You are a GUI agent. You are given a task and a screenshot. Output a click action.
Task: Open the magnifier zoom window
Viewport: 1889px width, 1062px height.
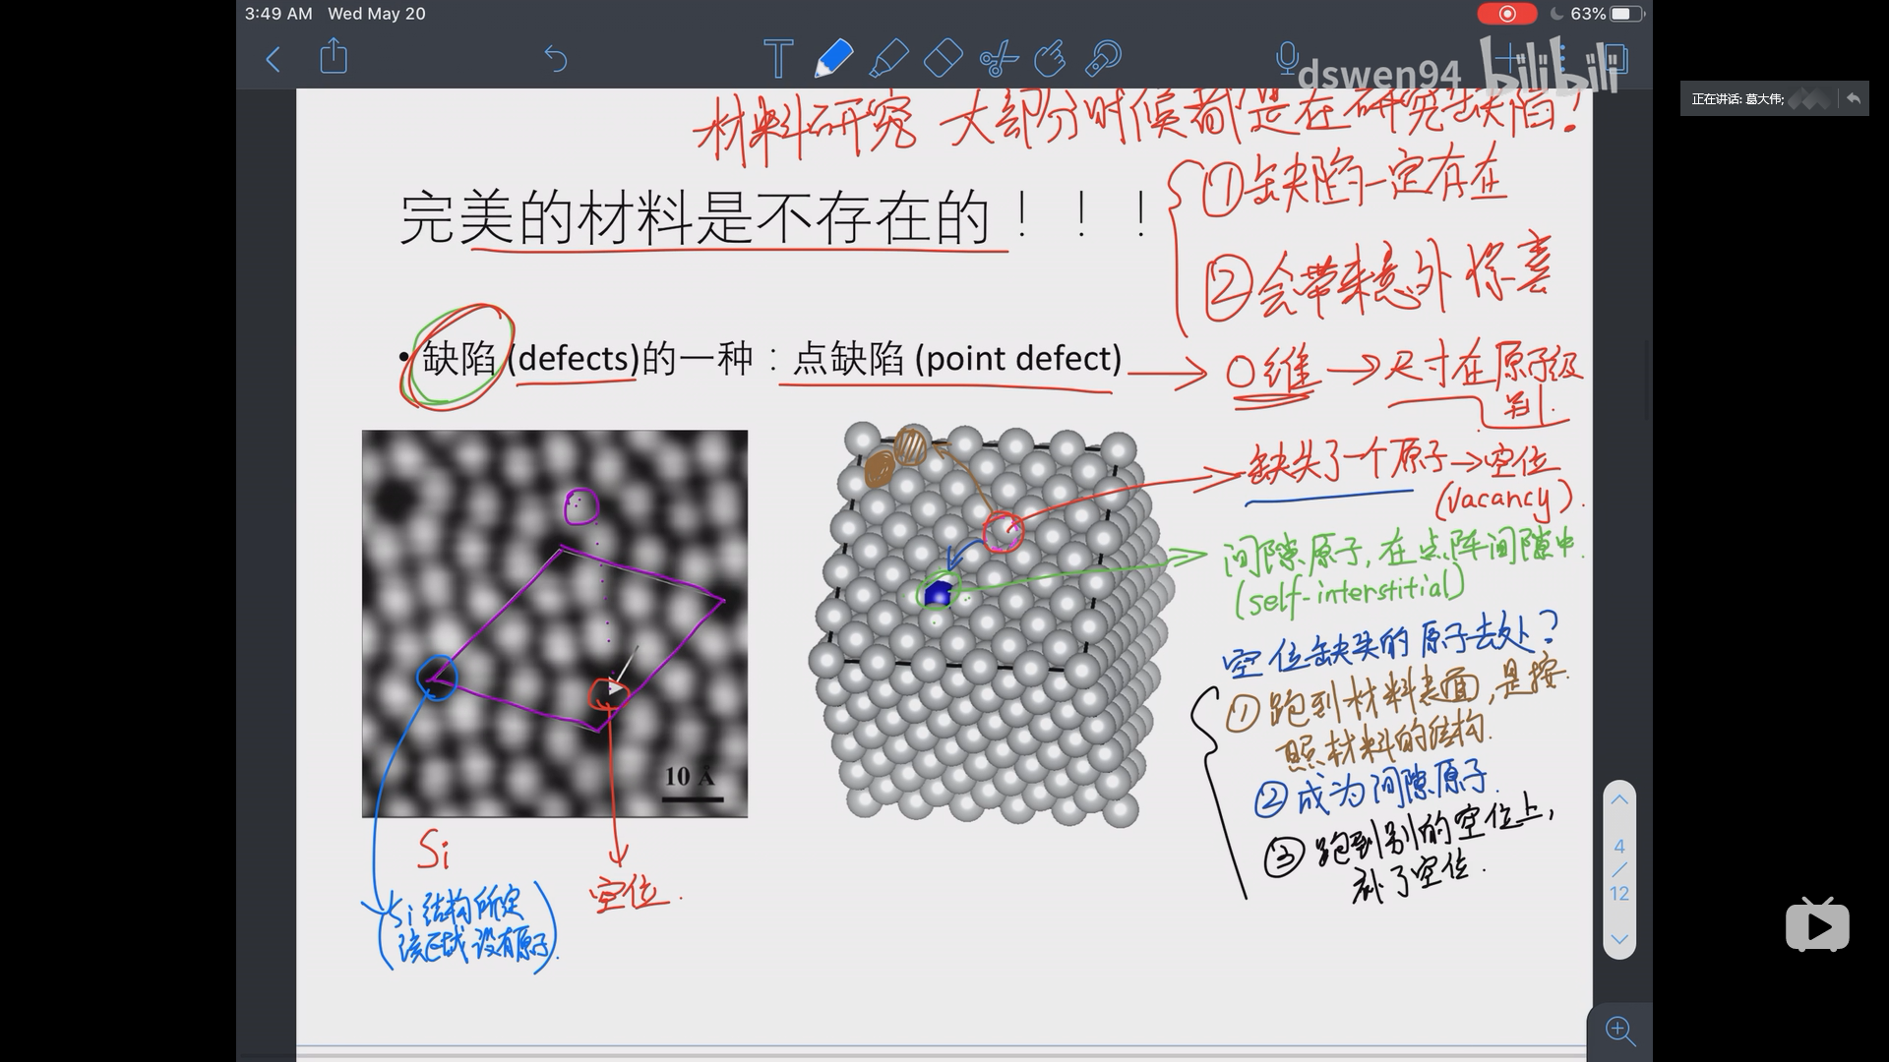[x=1619, y=1031]
